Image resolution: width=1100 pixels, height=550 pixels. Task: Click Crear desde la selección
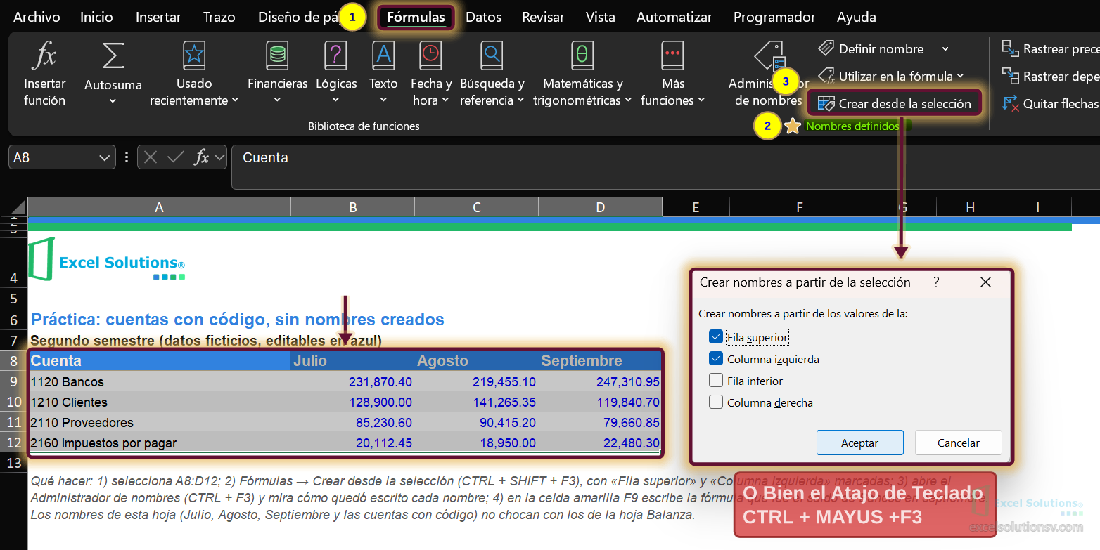(894, 103)
